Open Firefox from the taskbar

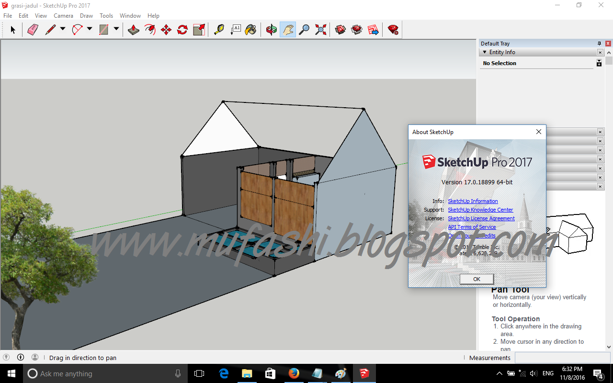294,373
